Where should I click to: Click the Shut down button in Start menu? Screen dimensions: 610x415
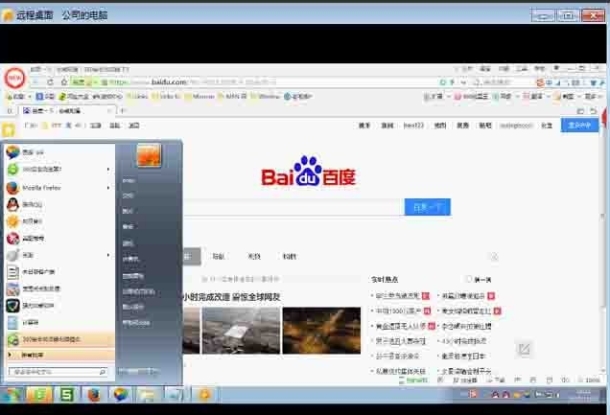137,372
